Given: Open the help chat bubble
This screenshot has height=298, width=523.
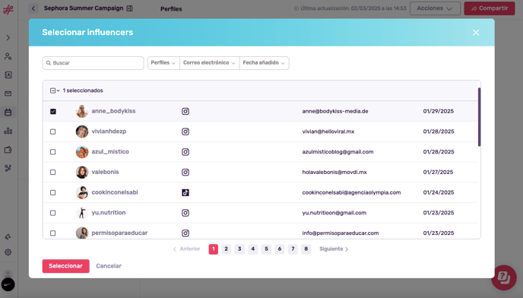Looking at the screenshot, I should tap(504, 277).
